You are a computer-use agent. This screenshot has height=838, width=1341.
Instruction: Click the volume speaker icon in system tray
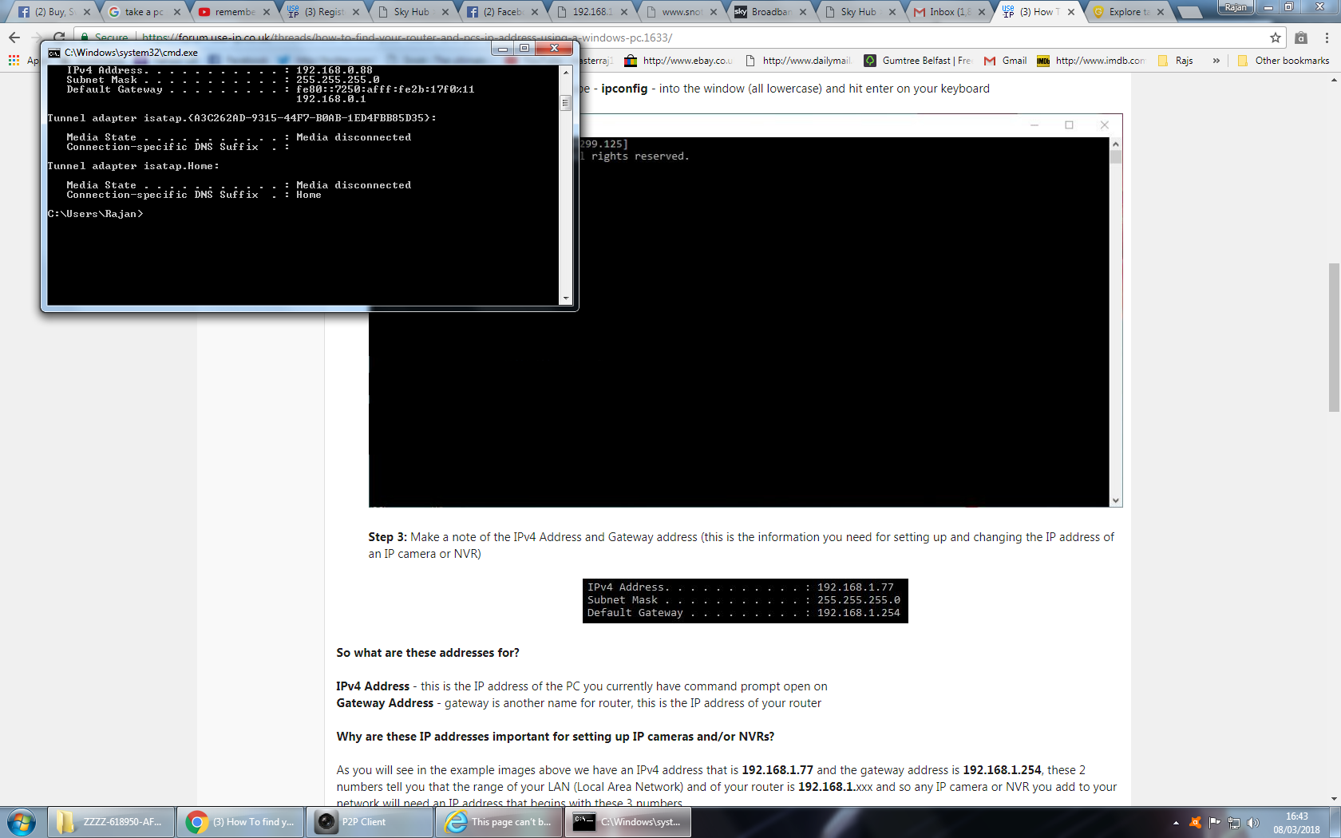tap(1253, 822)
